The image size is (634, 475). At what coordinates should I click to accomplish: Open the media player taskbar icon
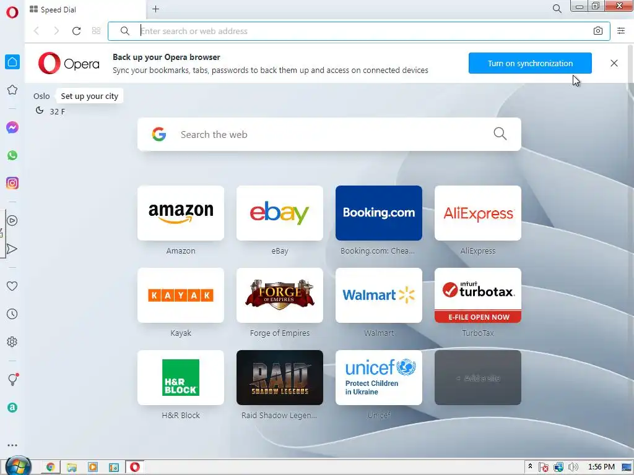click(93, 468)
